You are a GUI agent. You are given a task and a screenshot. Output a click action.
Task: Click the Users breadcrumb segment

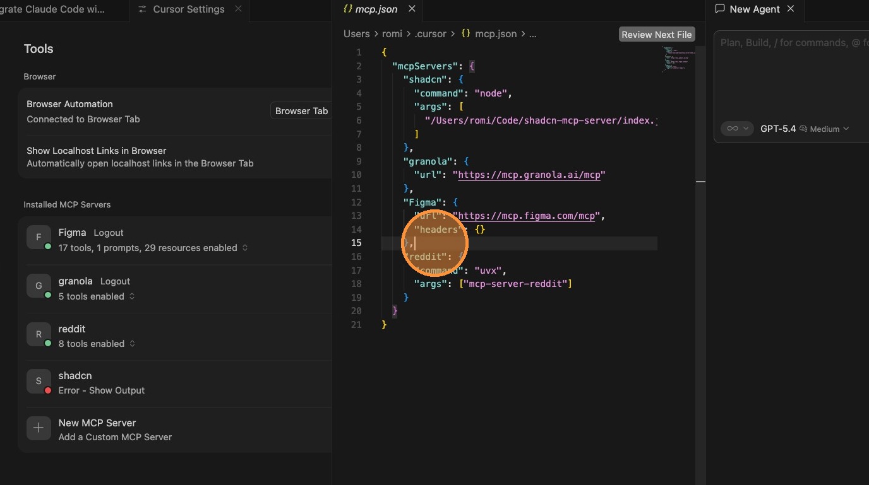(357, 34)
